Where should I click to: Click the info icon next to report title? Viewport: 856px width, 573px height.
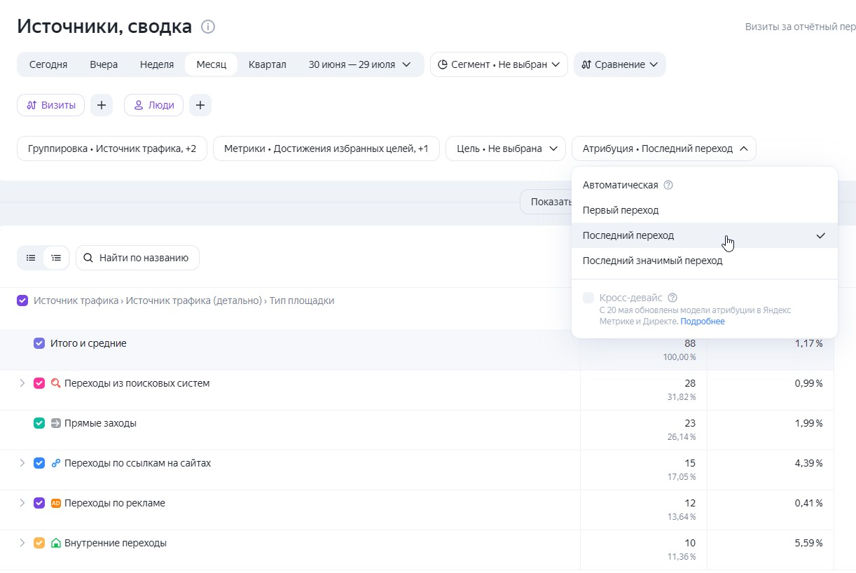(208, 27)
